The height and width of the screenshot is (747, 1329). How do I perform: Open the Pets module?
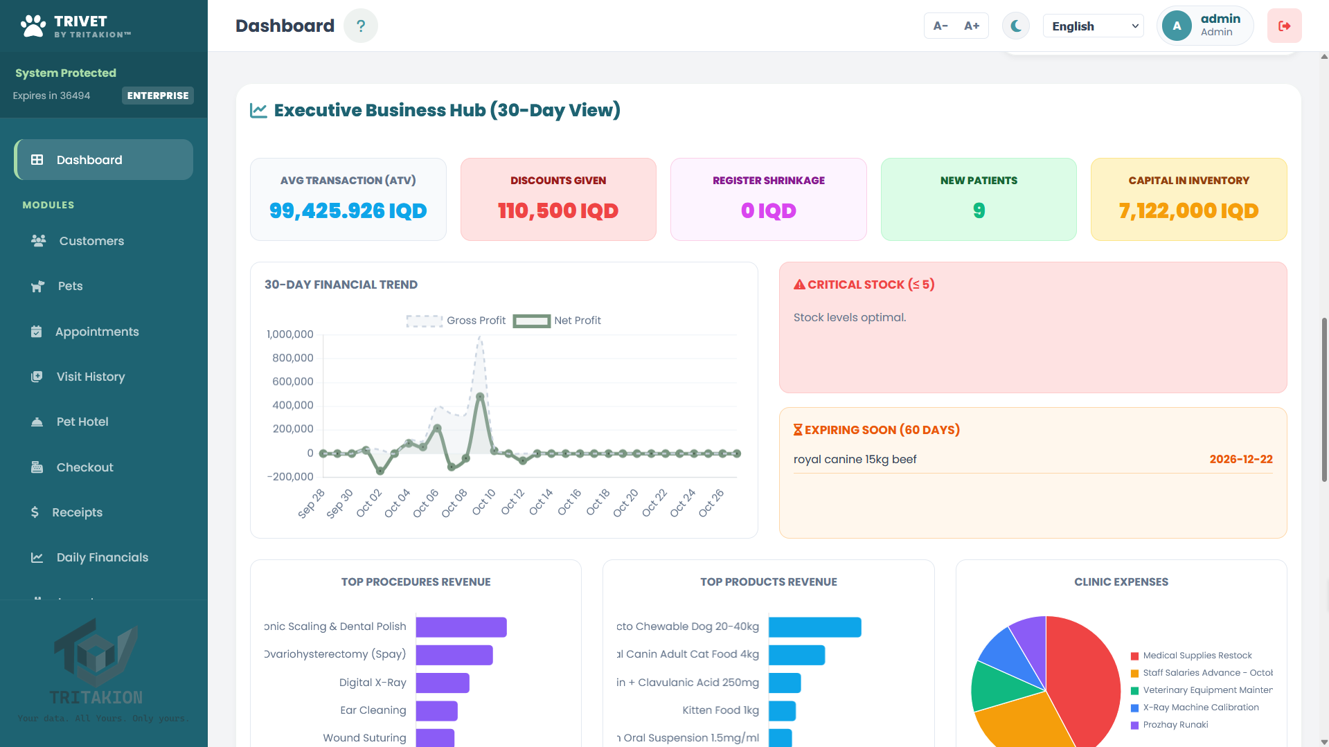pyautogui.click(x=104, y=286)
